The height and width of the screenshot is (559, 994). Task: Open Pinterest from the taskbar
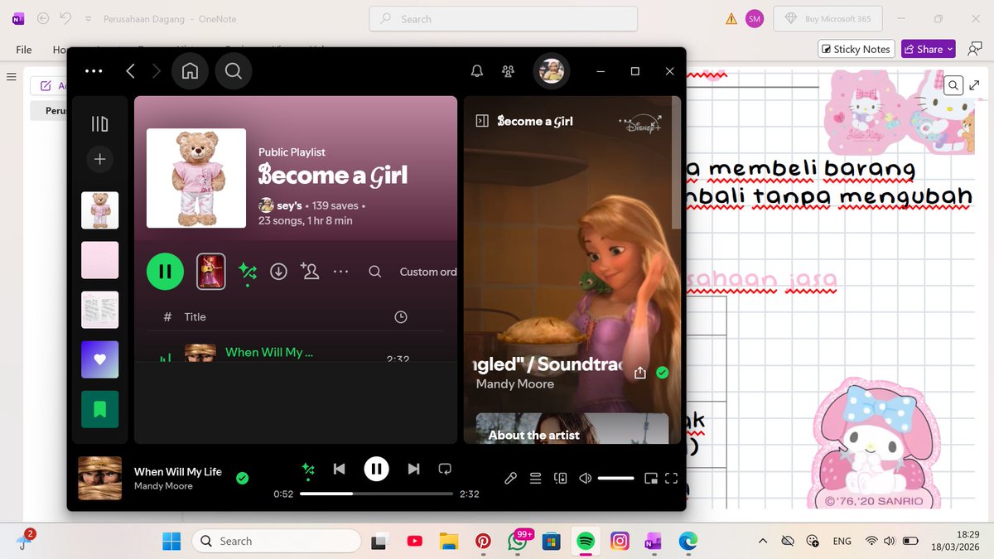483,541
